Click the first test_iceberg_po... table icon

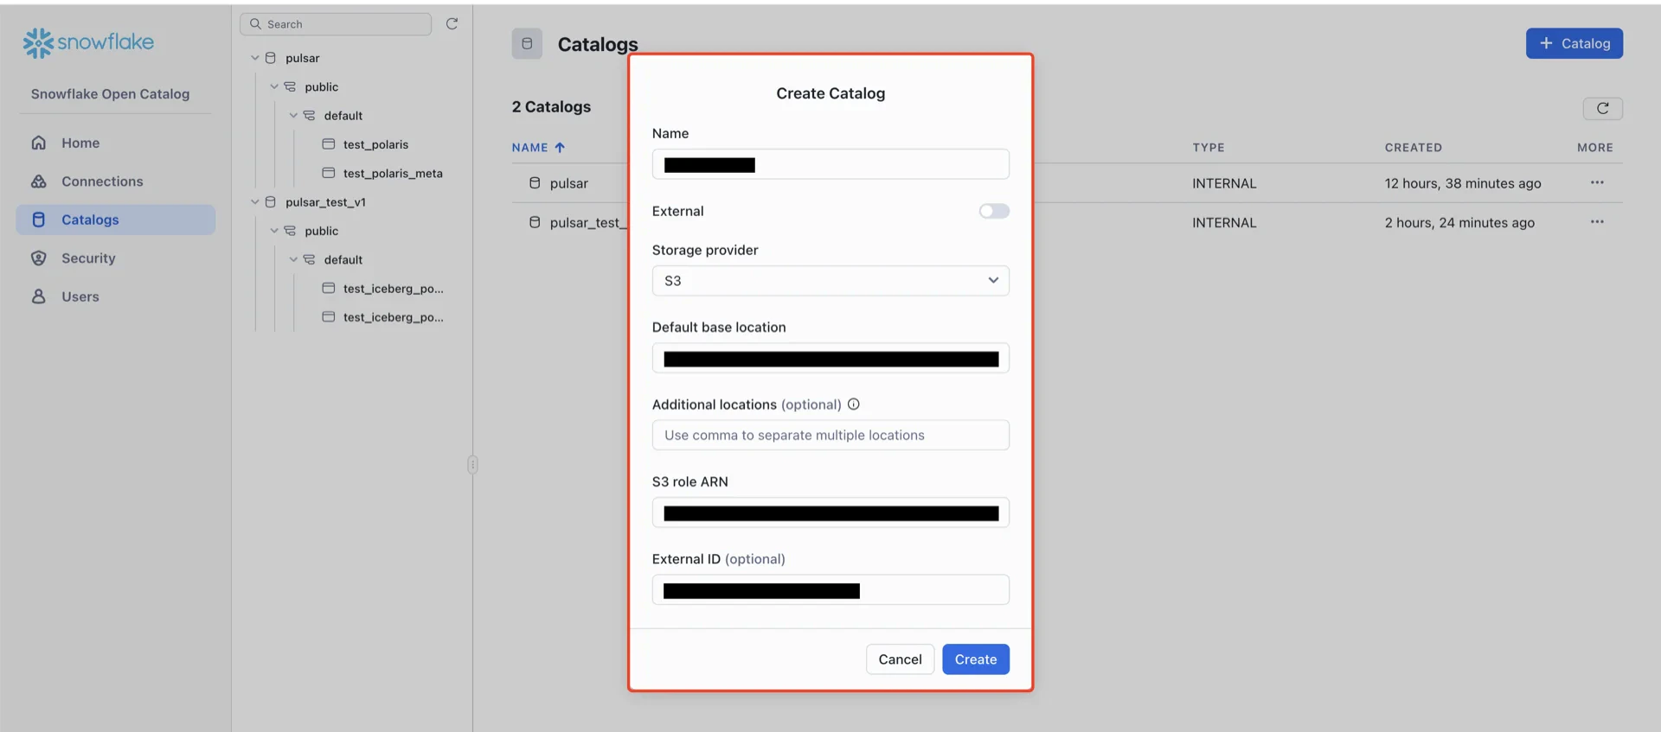click(x=329, y=289)
